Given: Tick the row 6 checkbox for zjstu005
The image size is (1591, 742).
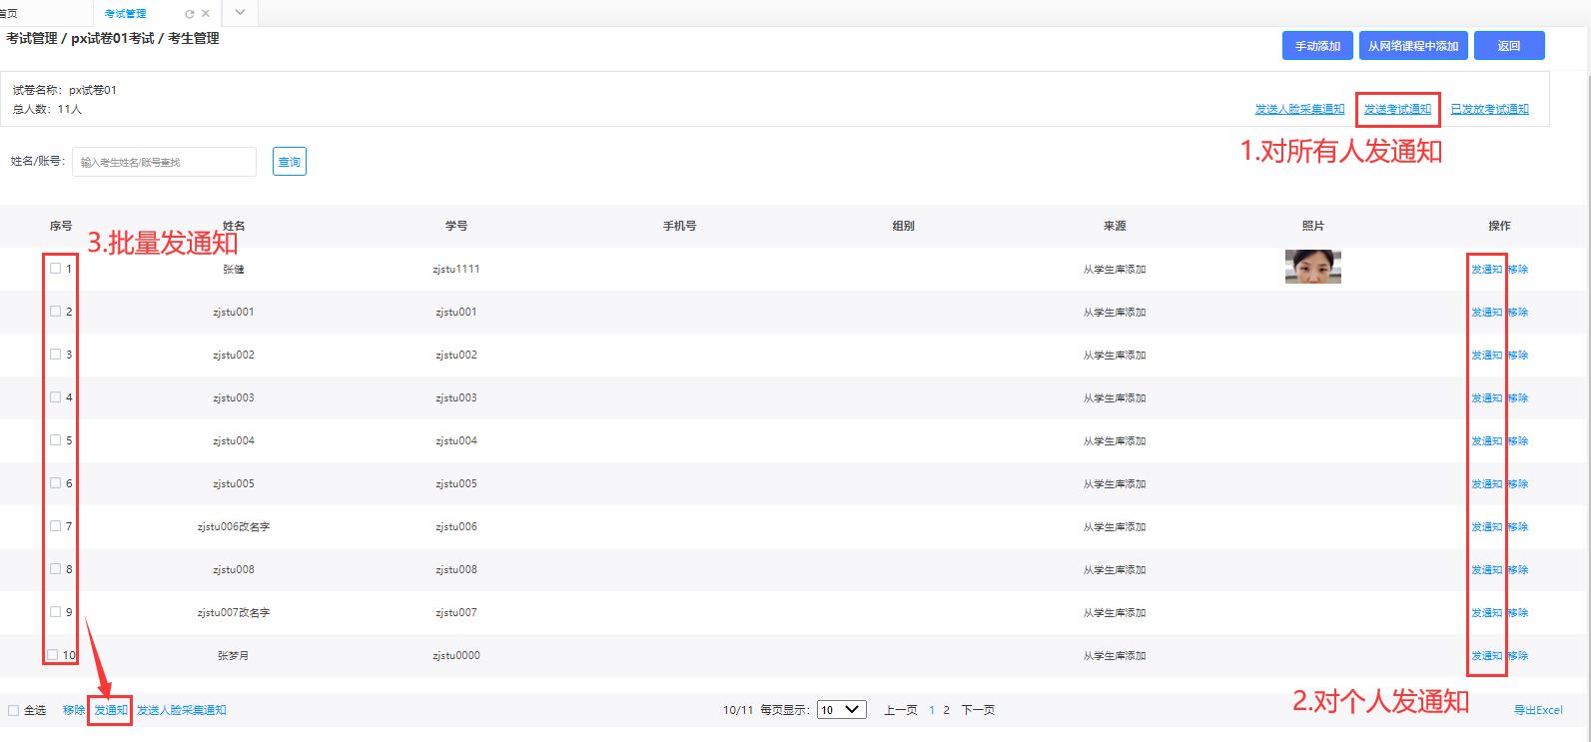Looking at the screenshot, I should click(x=55, y=482).
